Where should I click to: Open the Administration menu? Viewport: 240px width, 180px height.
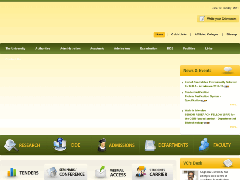click(70, 49)
